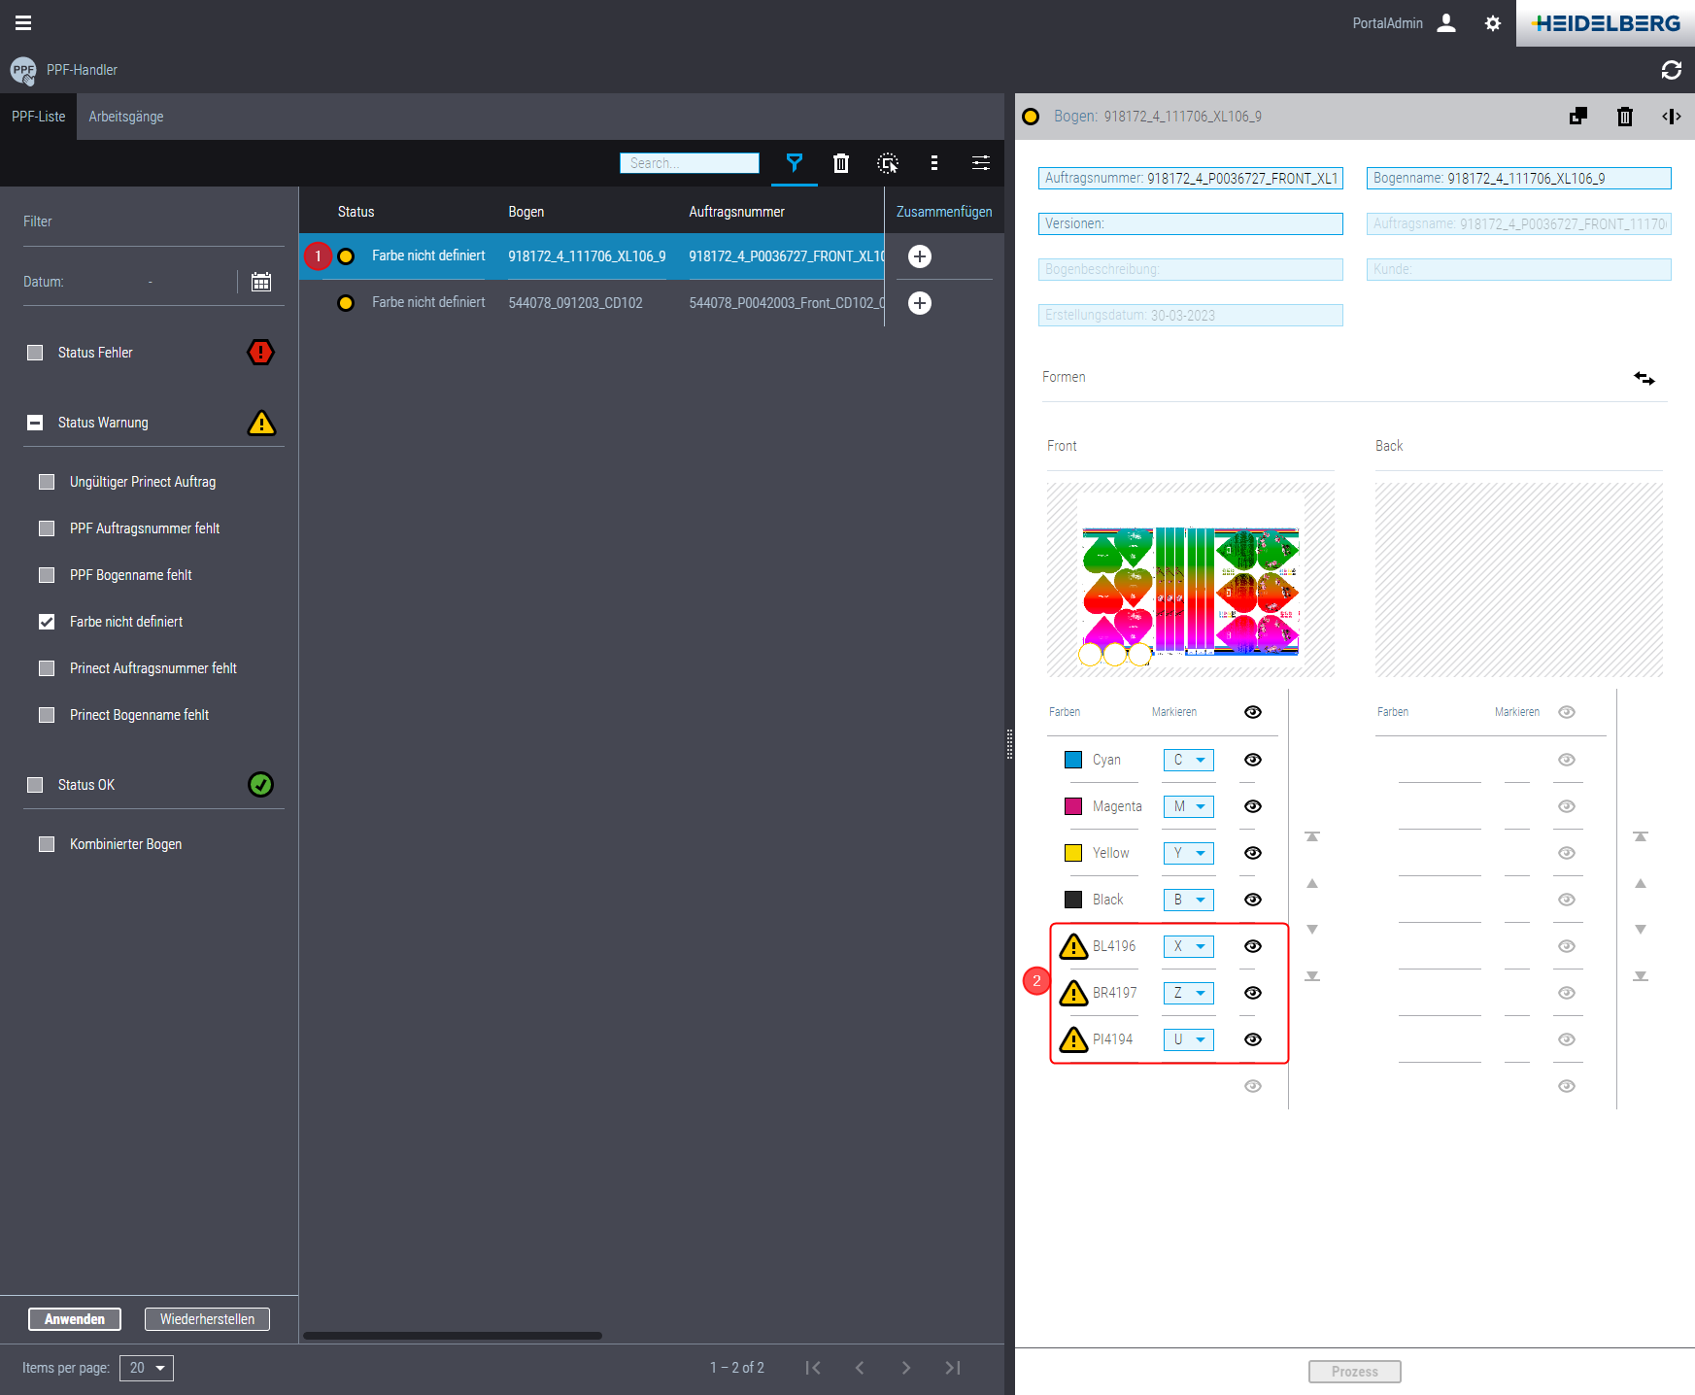Open the BL4196 color mapping dropdown
Image resolution: width=1695 pixels, height=1395 pixels.
(x=1189, y=946)
